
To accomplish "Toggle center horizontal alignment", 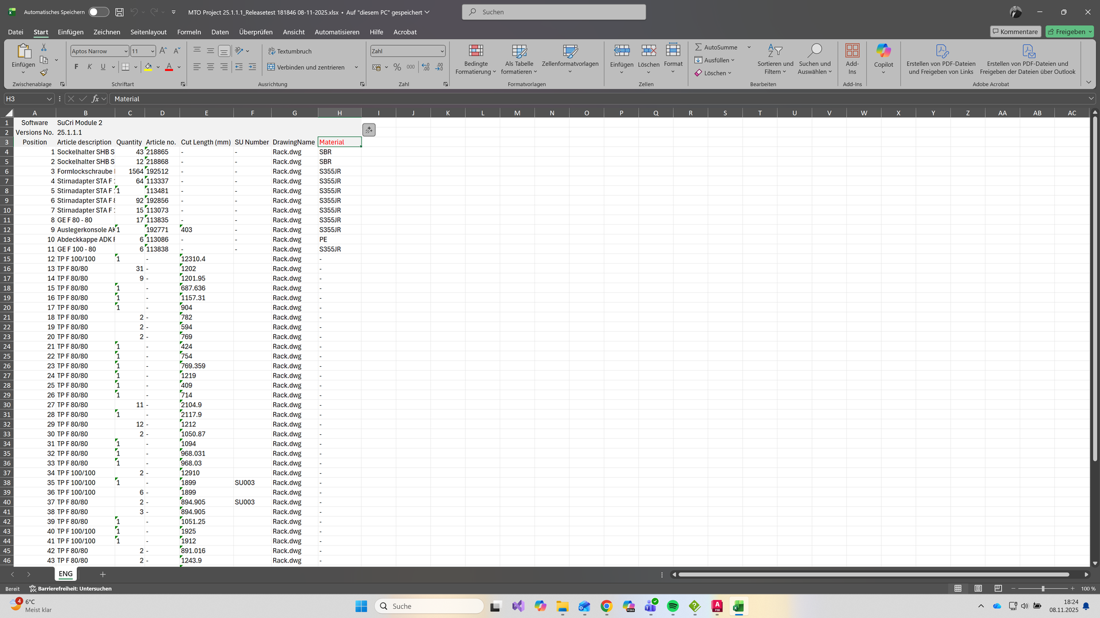I will pyautogui.click(x=210, y=67).
